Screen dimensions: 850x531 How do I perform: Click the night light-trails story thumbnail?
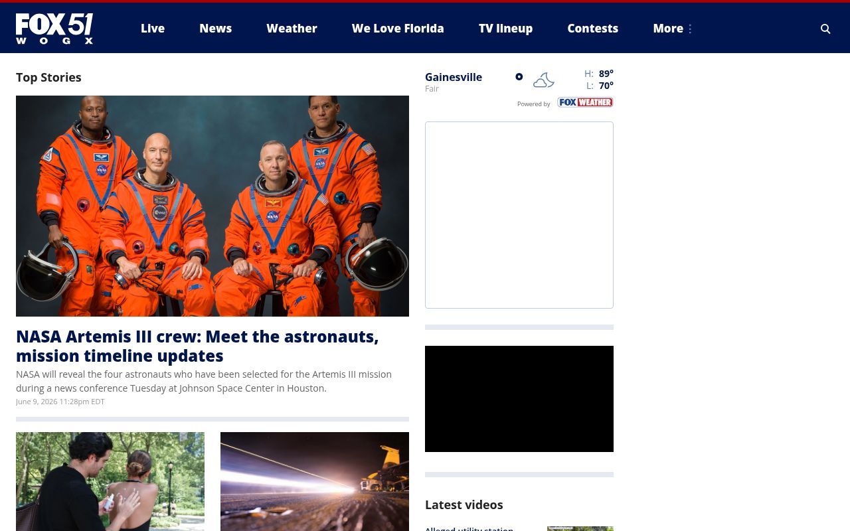(x=315, y=481)
